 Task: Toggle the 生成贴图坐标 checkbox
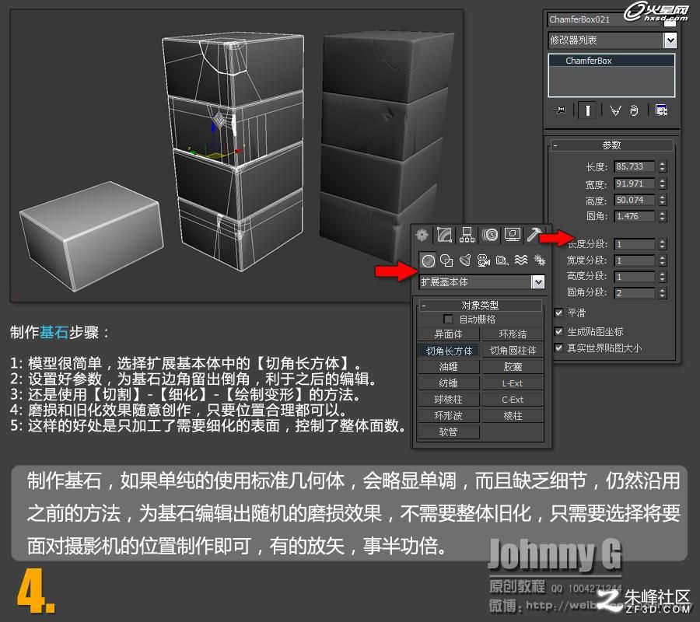point(558,331)
